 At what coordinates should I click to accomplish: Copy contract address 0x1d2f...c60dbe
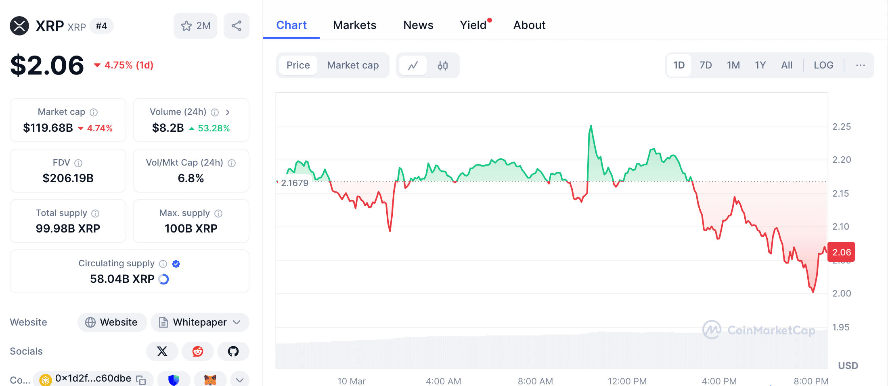[x=141, y=380]
